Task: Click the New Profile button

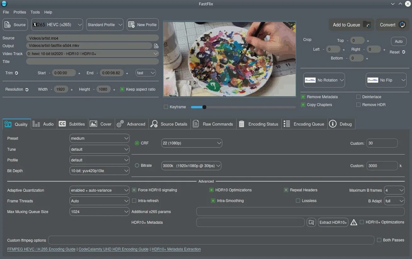Action: tap(143, 25)
